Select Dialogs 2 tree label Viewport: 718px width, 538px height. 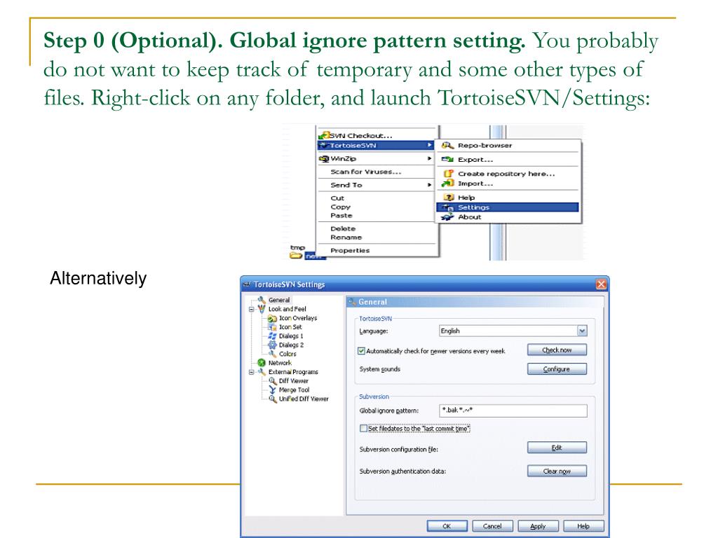point(291,345)
